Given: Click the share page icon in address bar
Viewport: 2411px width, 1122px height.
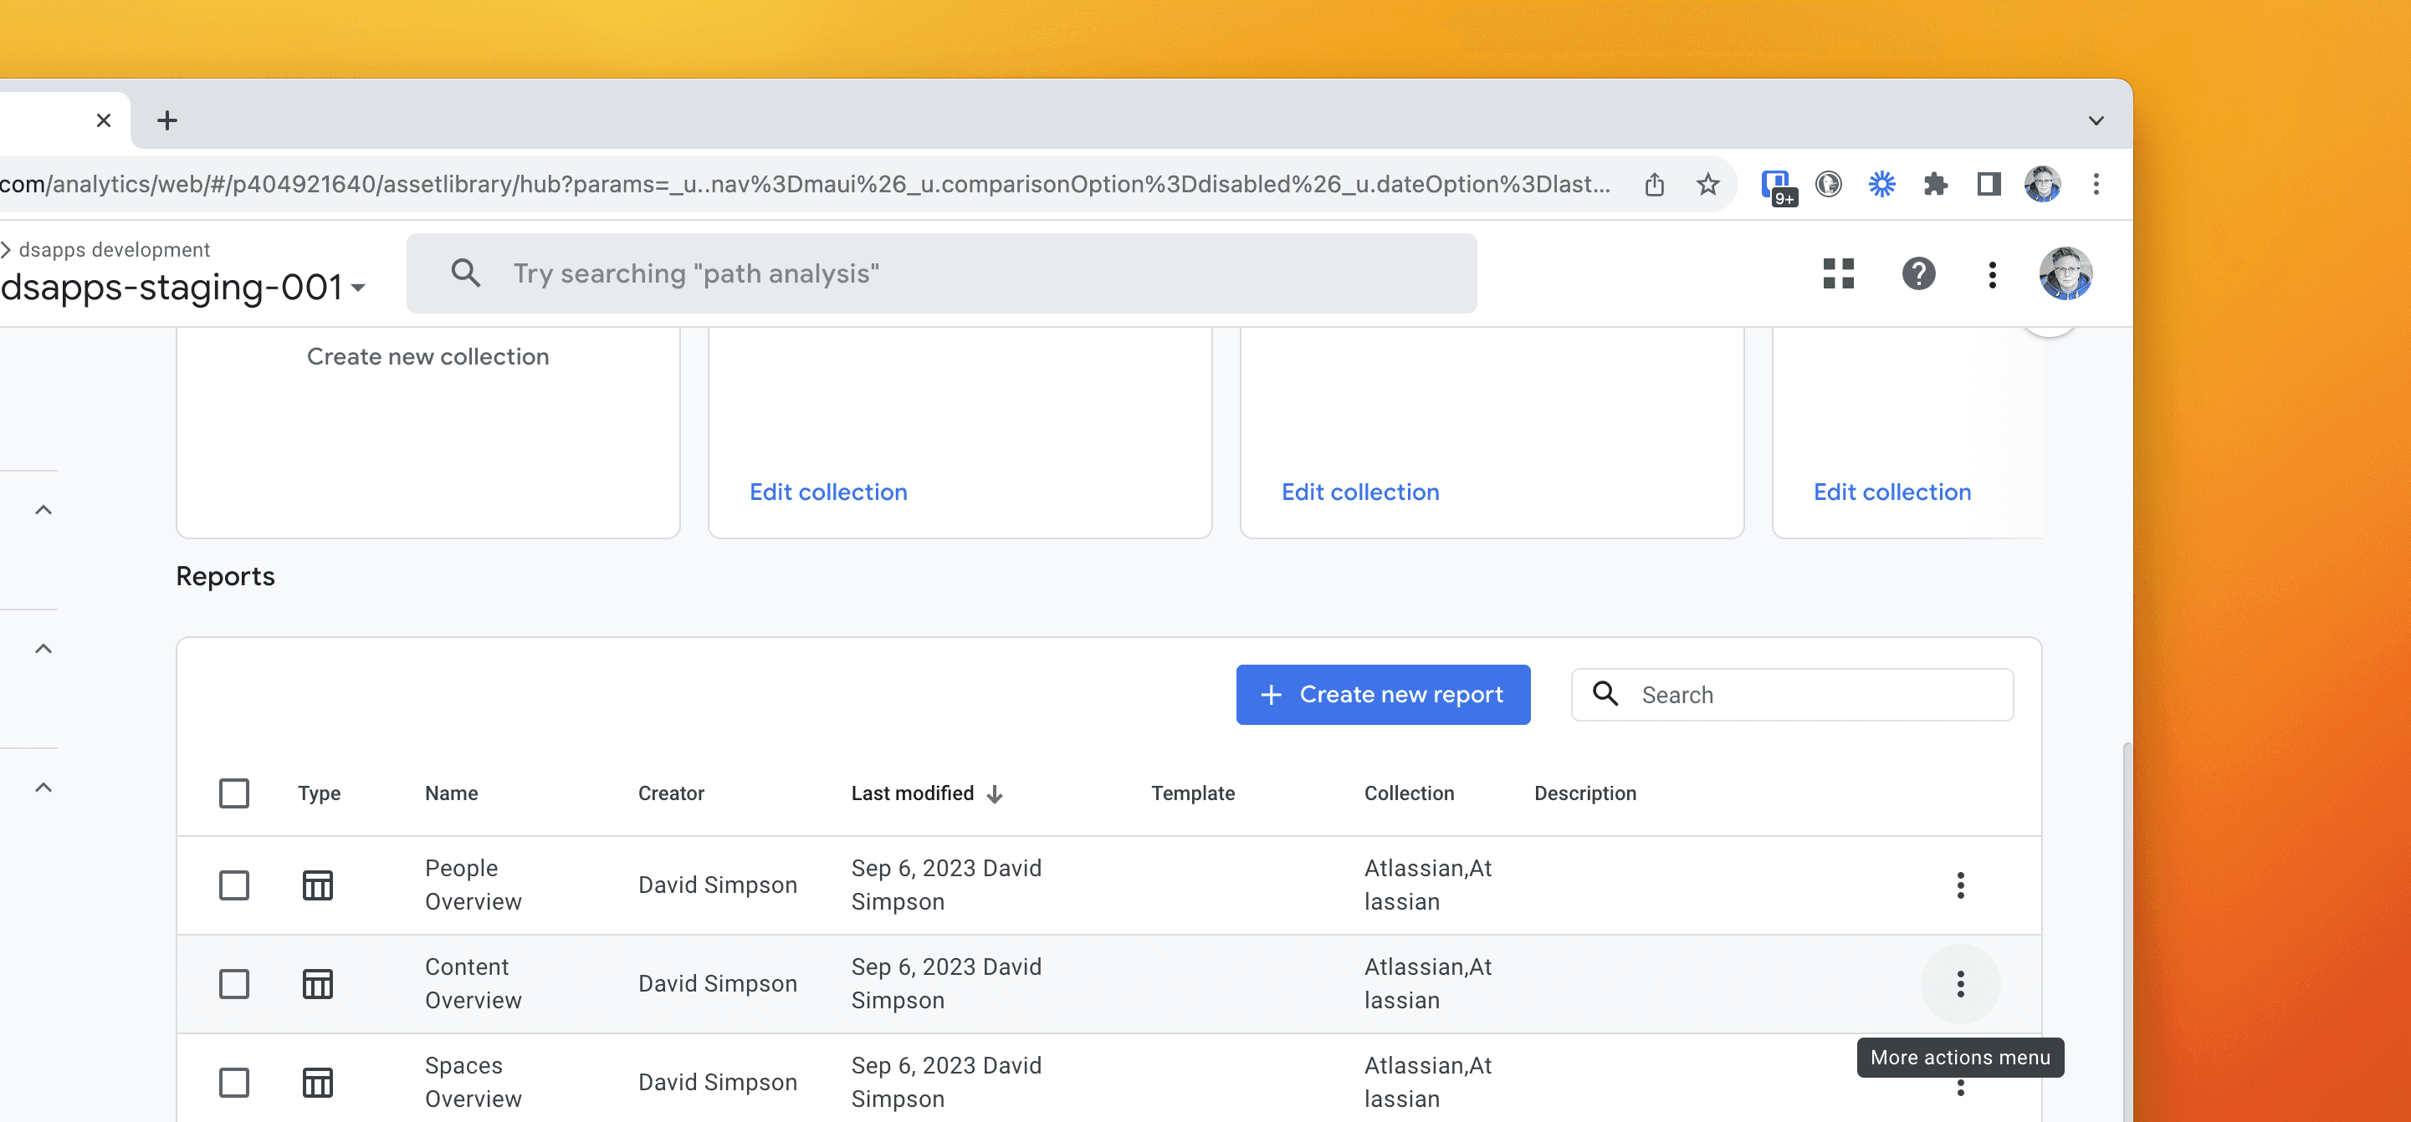Looking at the screenshot, I should coord(1654,184).
